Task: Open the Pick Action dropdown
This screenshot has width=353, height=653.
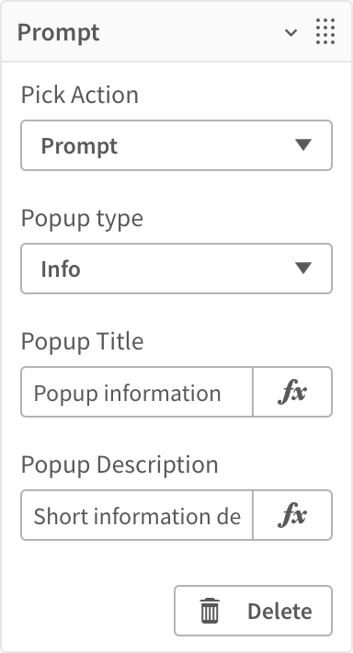Action: [176, 145]
